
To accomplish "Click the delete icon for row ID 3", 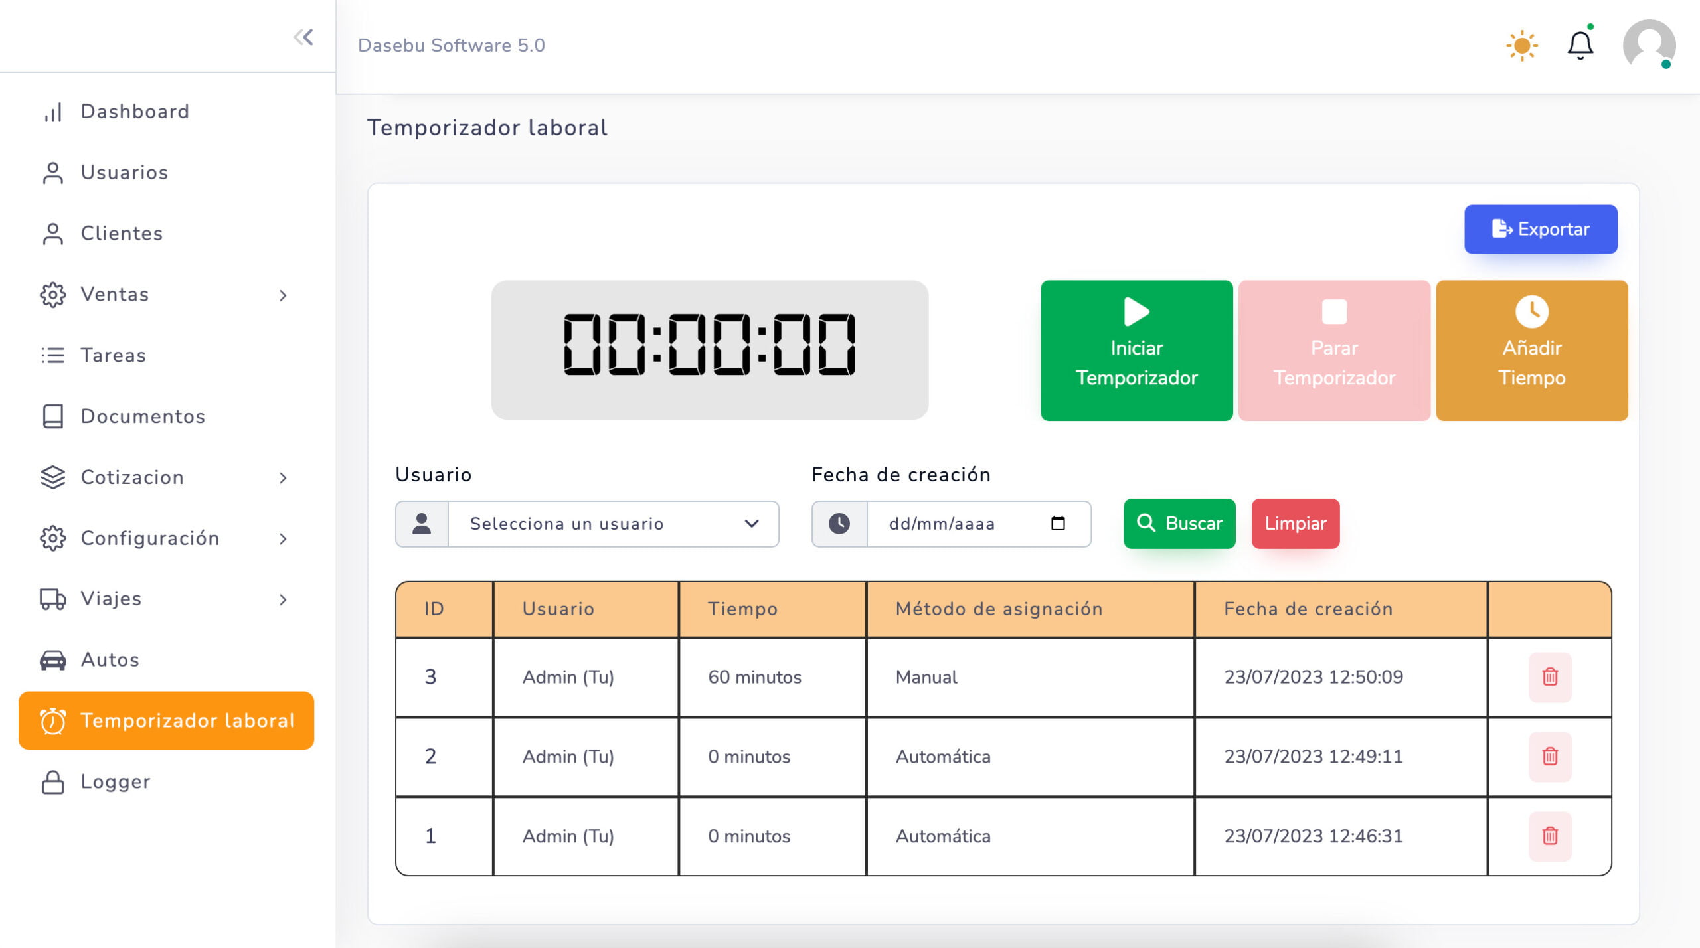I will click(x=1549, y=676).
